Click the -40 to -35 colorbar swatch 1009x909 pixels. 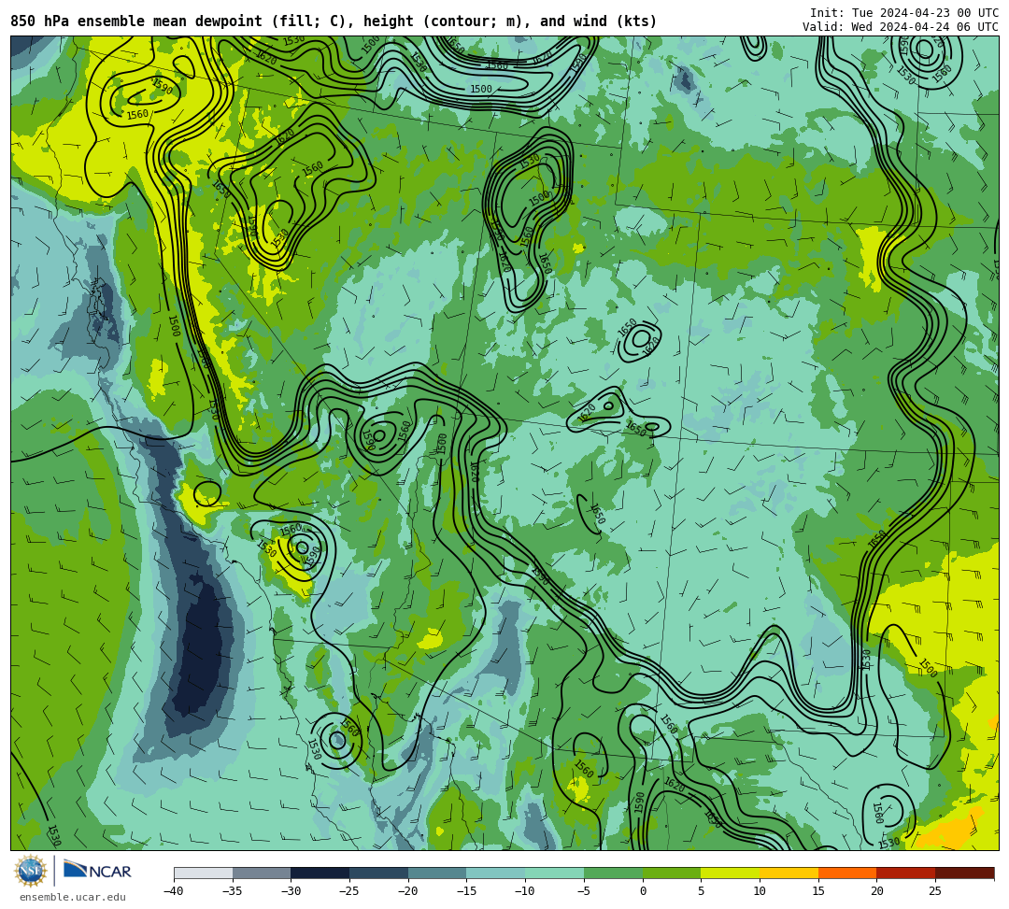pyautogui.click(x=204, y=873)
